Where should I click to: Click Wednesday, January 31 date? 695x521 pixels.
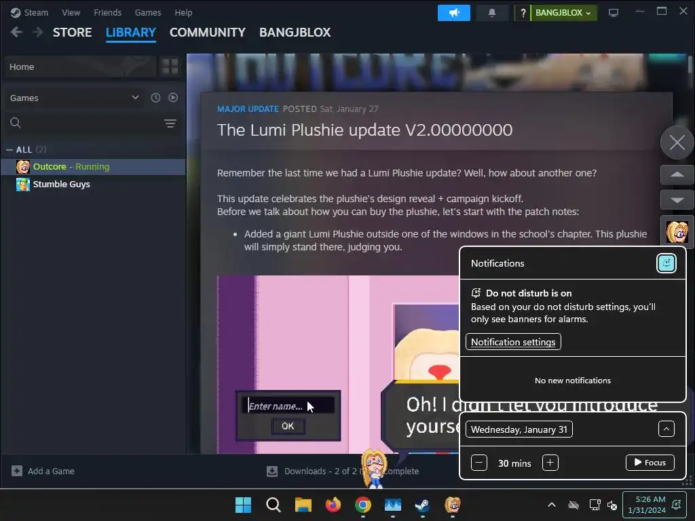point(519,429)
